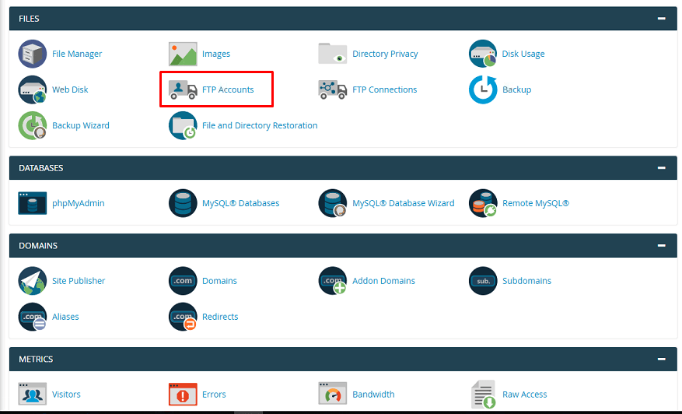Open File and Directory Restoration link

[260, 125]
